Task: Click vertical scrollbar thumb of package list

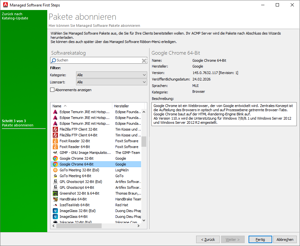Action: point(144,142)
